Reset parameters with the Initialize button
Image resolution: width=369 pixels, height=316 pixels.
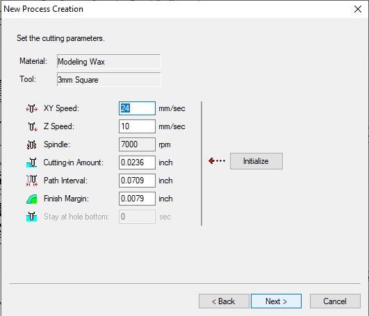(x=256, y=161)
